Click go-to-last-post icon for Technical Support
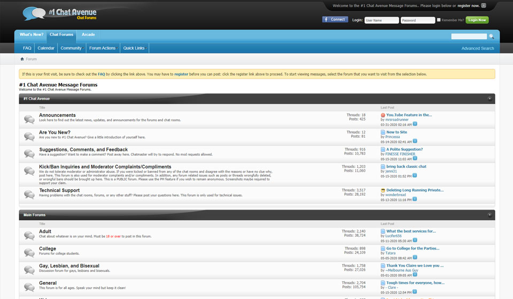Image resolution: width=513 pixels, height=299 pixels. 415,199
